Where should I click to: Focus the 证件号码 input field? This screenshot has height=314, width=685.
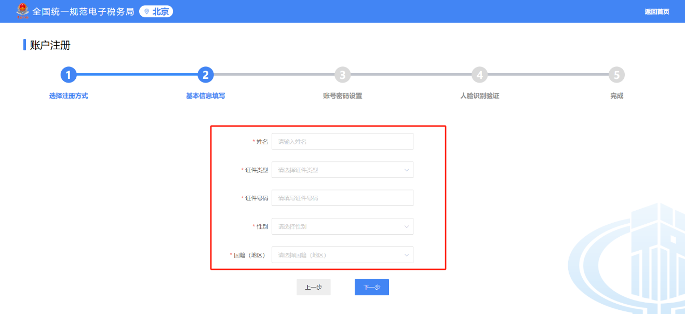(343, 198)
